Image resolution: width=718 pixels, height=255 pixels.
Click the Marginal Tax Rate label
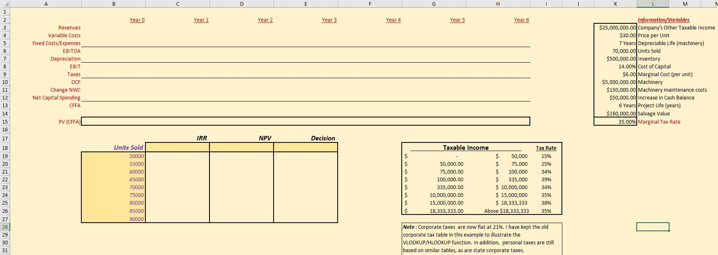tap(659, 122)
